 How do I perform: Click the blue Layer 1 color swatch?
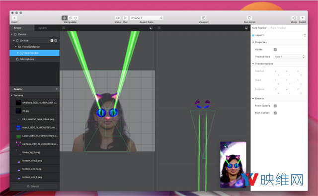click(x=253, y=35)
